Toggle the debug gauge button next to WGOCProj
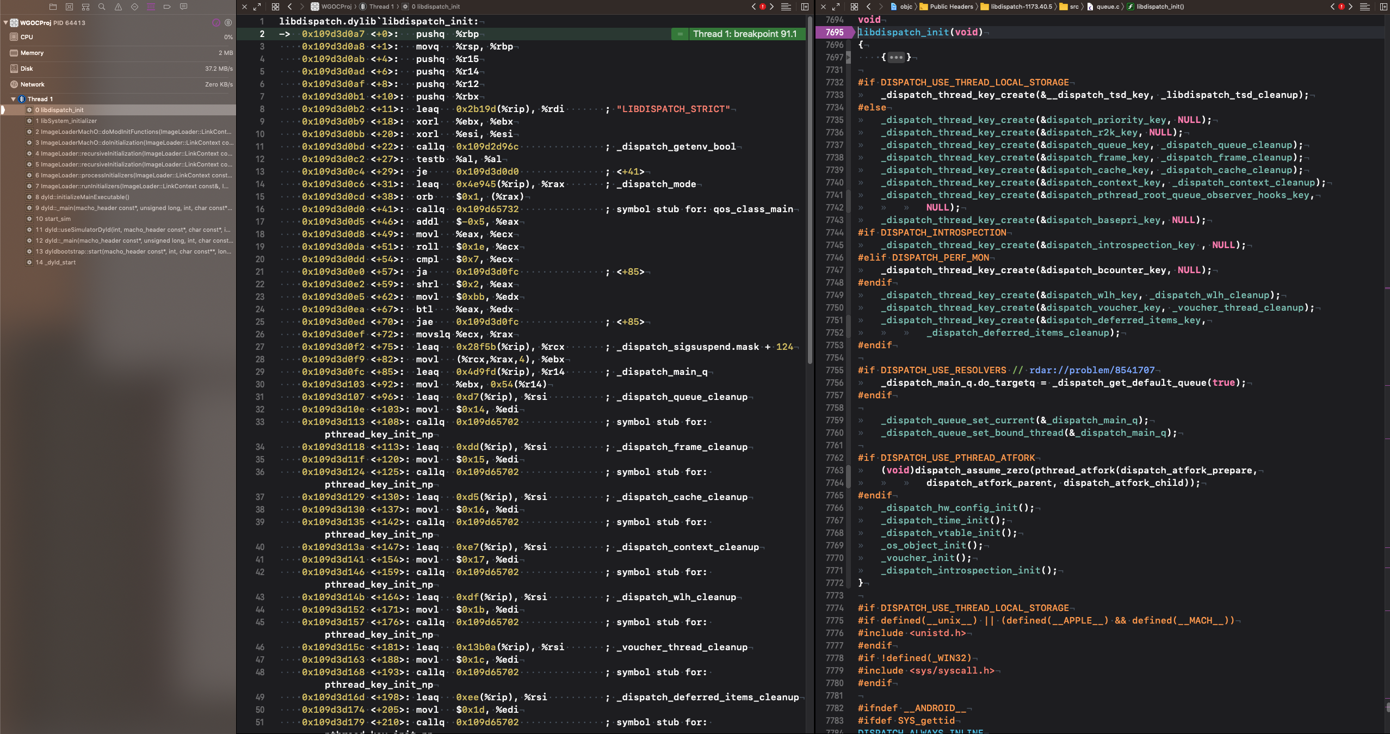 pyautogui.click(x=216, y=23)
